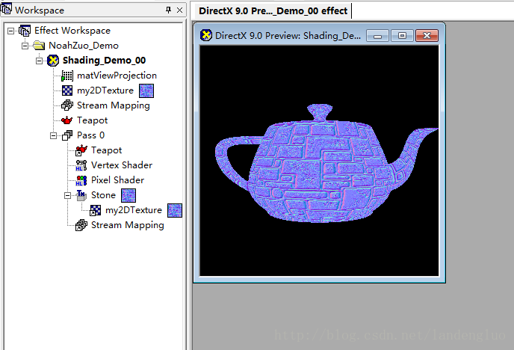Click the my2DTexture thumbnail under Stone
The image size is (514, 350).
(175, 211)
